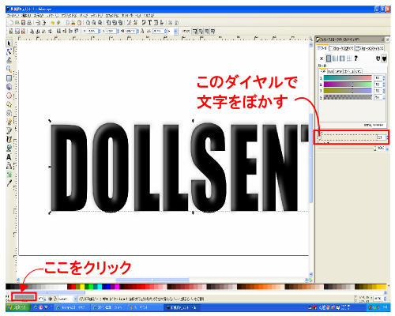Click fill color indicator in status bar
The height and width of the screenshot is (316, 395).
24,297
